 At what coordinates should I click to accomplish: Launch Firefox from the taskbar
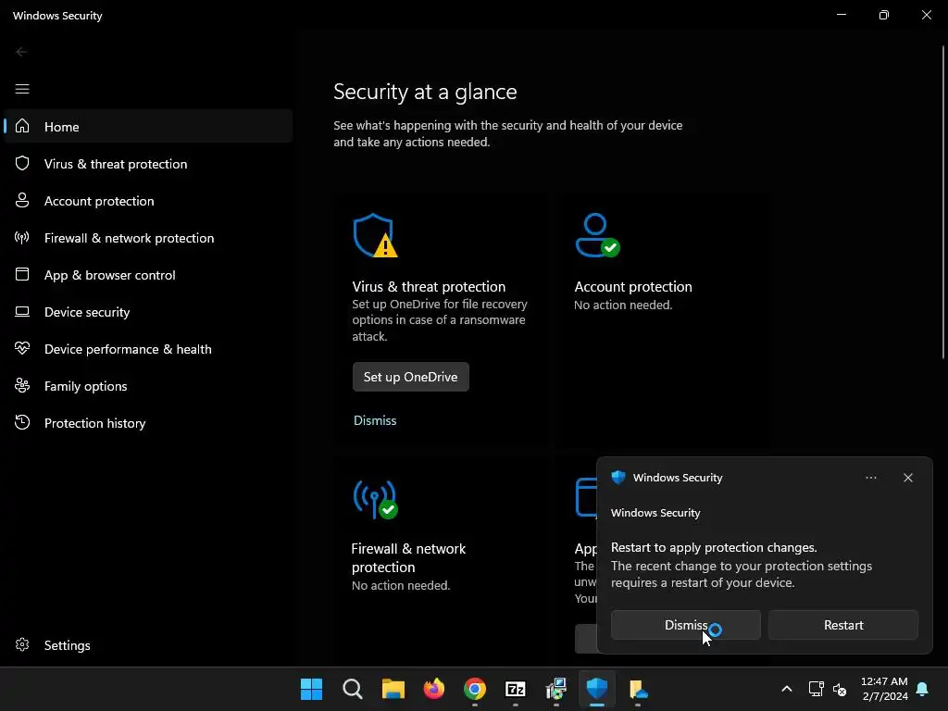point(434,689)
